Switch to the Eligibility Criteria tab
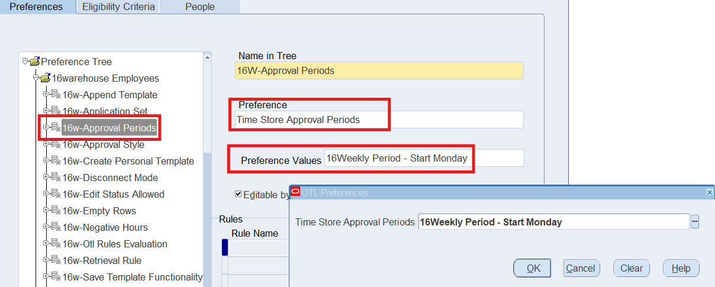The image size is (715, 287). click(x=118, y=7)
